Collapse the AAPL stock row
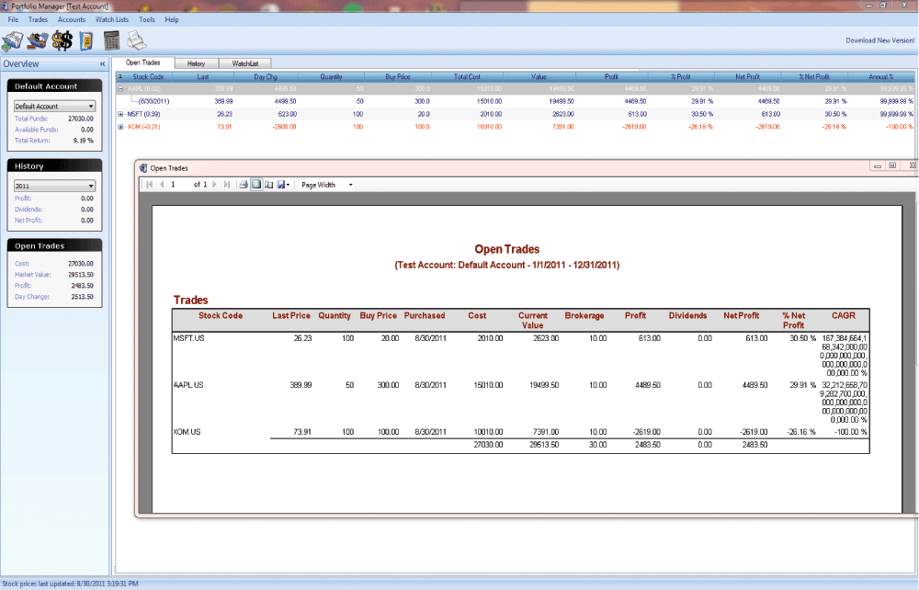The image size is (919, 590). (120, 89)
